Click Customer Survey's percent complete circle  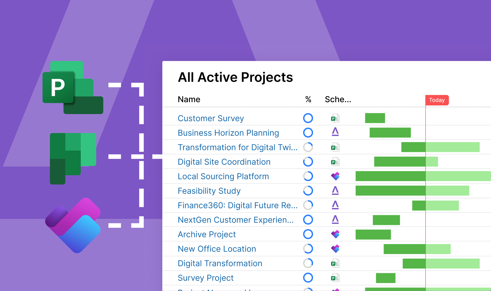click(308, 118)
